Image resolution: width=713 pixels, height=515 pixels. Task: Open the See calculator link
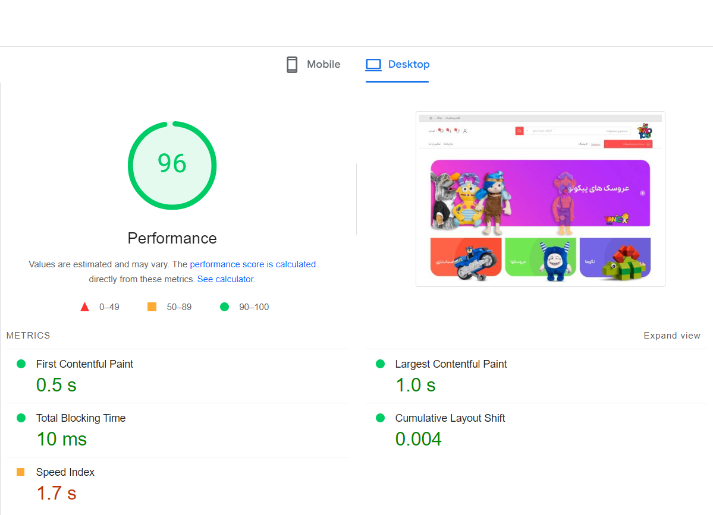226,279
